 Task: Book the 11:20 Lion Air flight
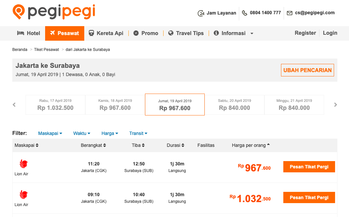(309, 167)
